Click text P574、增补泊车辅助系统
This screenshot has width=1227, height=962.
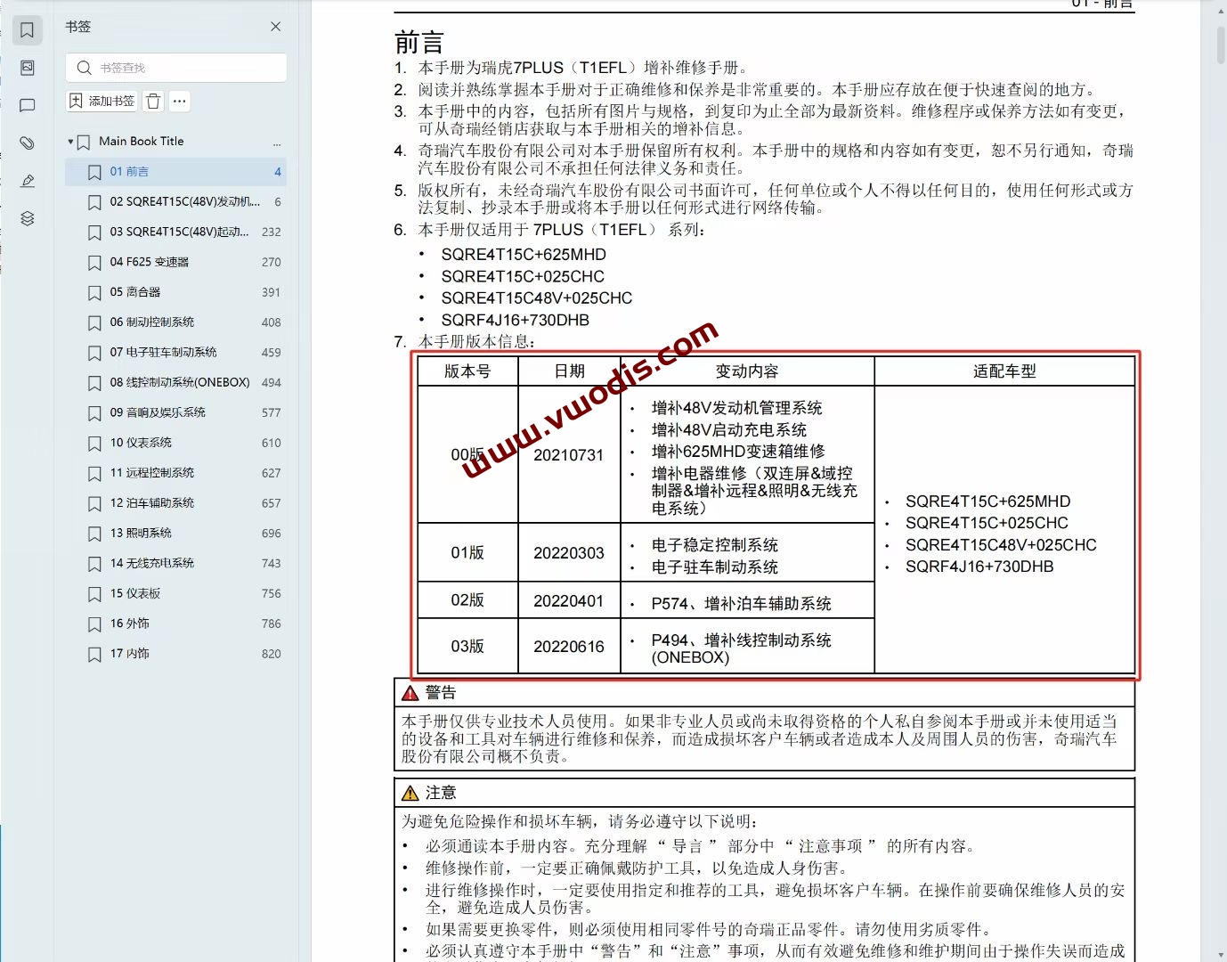(741, 604)
